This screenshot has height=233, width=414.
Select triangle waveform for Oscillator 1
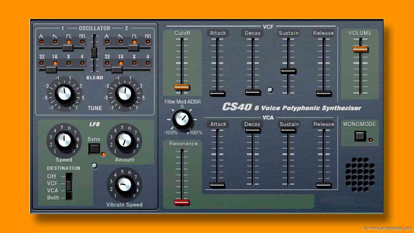[x=41, y=42]
